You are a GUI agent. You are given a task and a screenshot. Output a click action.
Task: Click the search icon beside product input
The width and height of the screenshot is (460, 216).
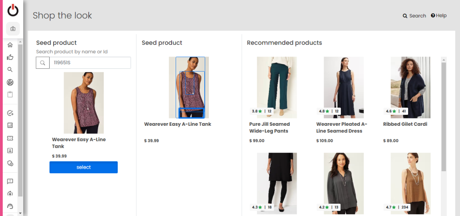click(x=43, y=63)
